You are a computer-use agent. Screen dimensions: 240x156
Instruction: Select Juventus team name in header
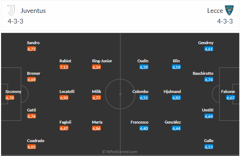(x=33, y=11)
